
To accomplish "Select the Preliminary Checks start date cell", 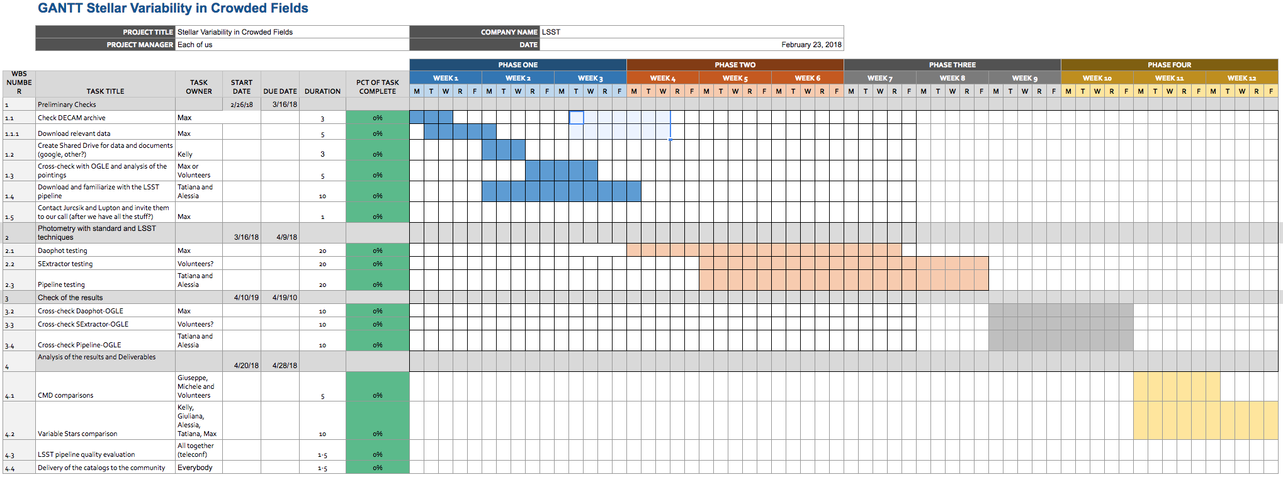I will coord(242,104).
